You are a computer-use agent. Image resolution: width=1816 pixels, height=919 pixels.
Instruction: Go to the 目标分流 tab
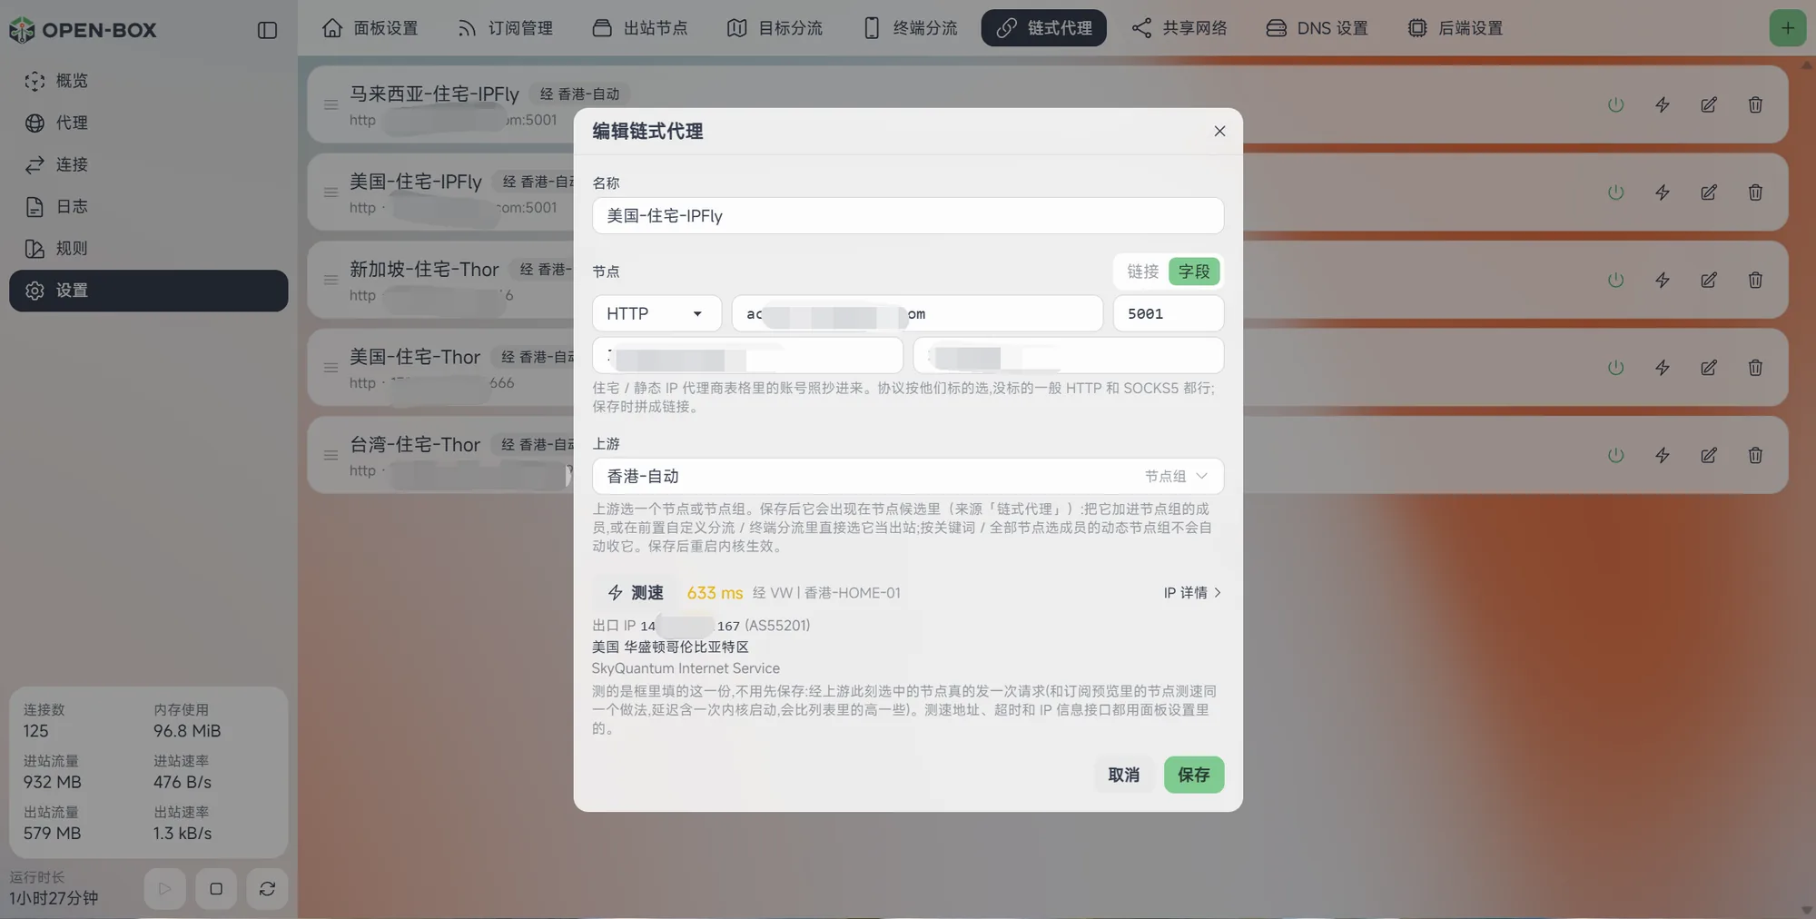(775, 28)
